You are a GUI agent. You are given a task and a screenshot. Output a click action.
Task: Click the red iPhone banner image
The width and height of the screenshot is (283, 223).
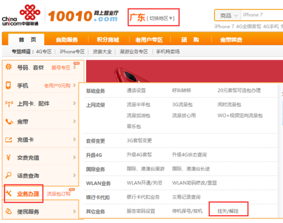(184, 71)
